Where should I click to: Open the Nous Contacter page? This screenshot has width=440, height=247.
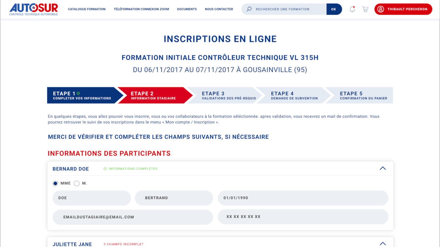click(219, 9)
